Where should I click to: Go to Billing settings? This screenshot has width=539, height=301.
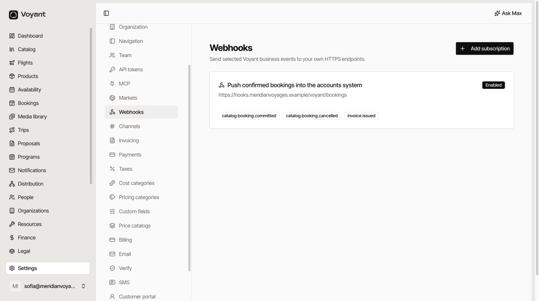point(141,240)
